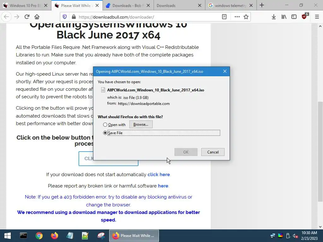
Task: Click the ISO file name in the dialog
Action: [x=156, y=90]
